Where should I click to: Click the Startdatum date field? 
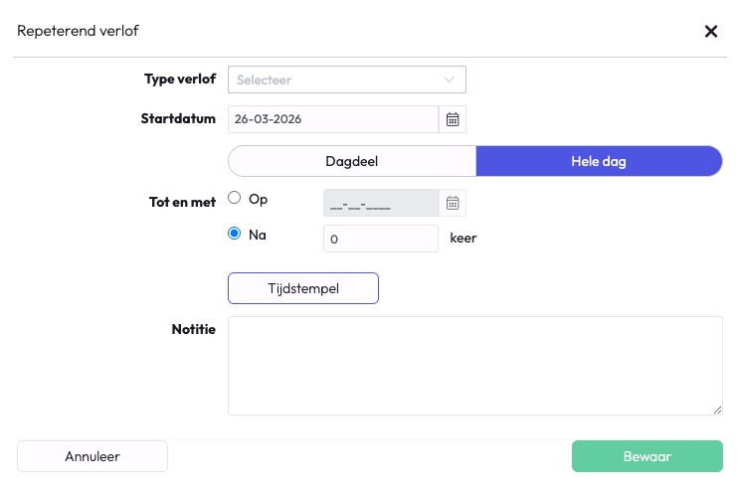(x=332, y=119)
